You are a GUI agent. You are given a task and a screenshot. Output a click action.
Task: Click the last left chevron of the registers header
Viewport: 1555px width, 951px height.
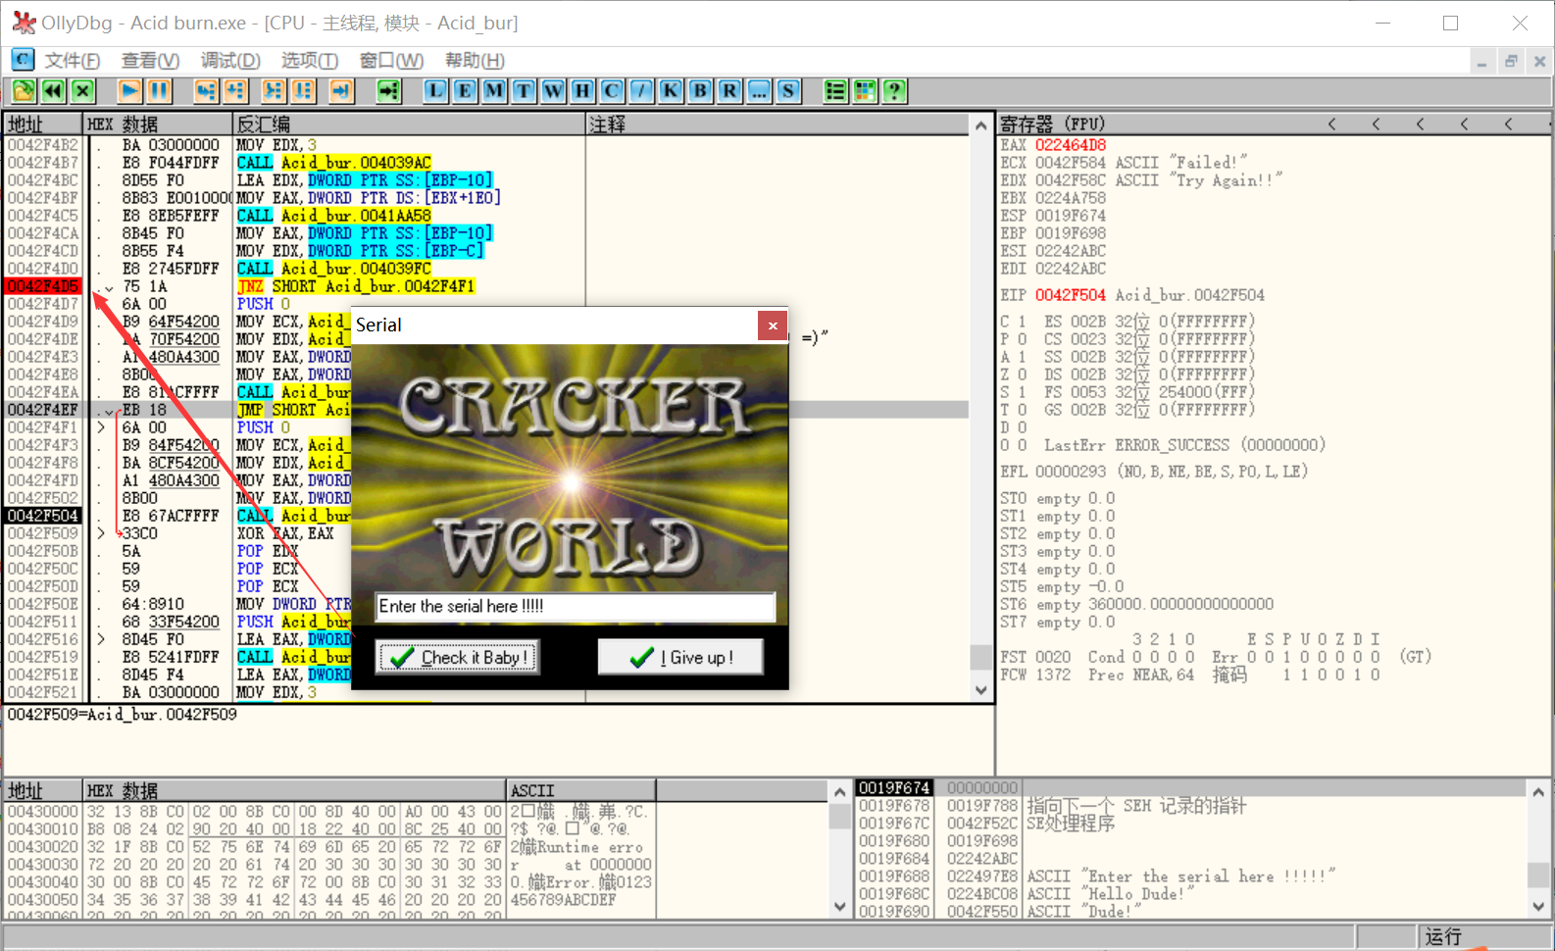pos(1508,125)
